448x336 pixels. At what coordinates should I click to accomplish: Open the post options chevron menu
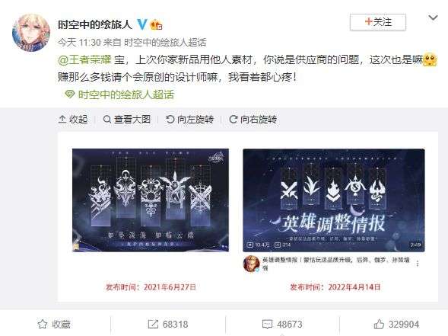(x=433, y=18)
